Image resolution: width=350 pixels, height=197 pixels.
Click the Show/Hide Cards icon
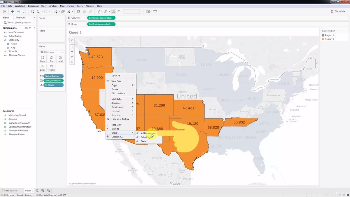coord(148,11)
